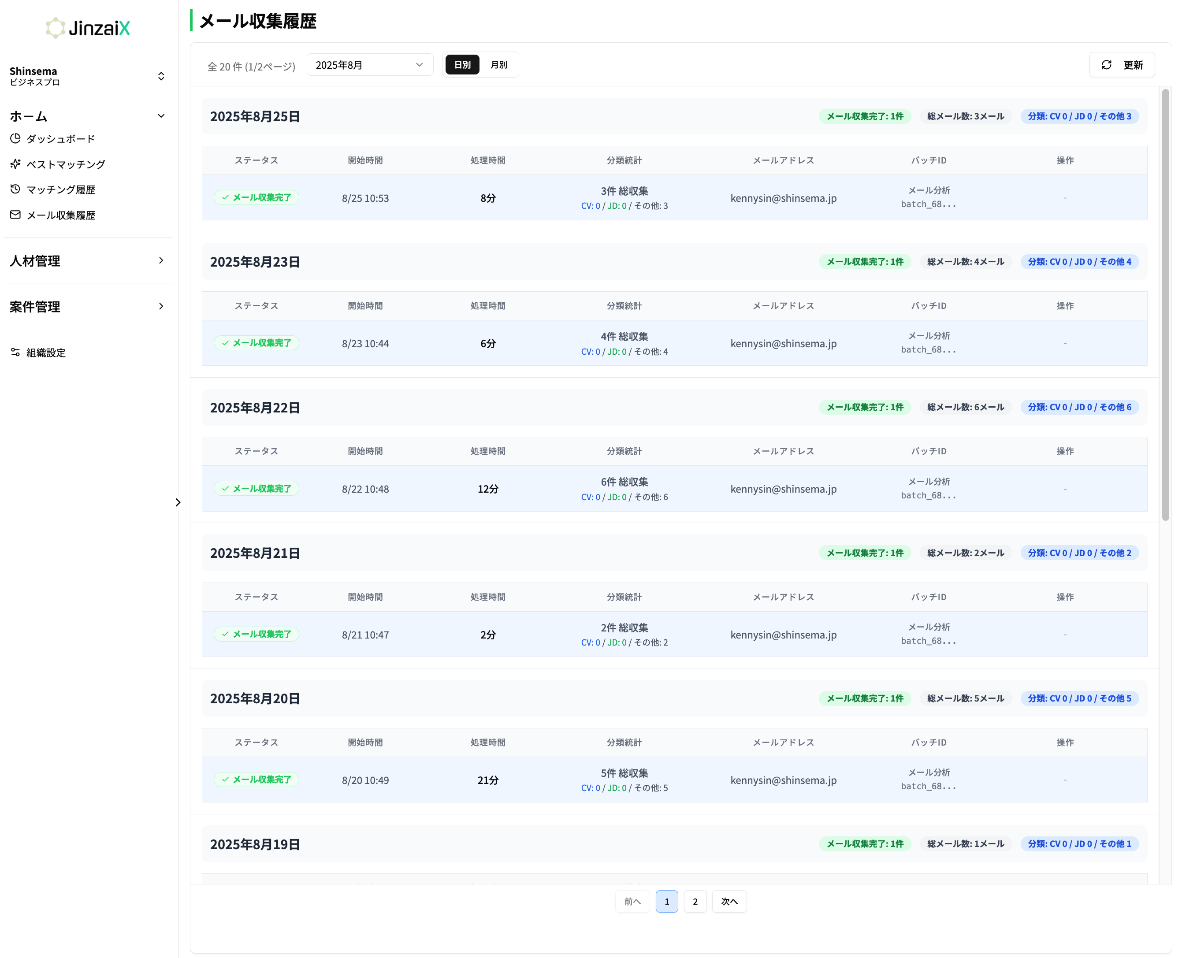Go to マッチング履歴 page
The width and height of the screenshot is (1182, 958).
coord(61,189)
